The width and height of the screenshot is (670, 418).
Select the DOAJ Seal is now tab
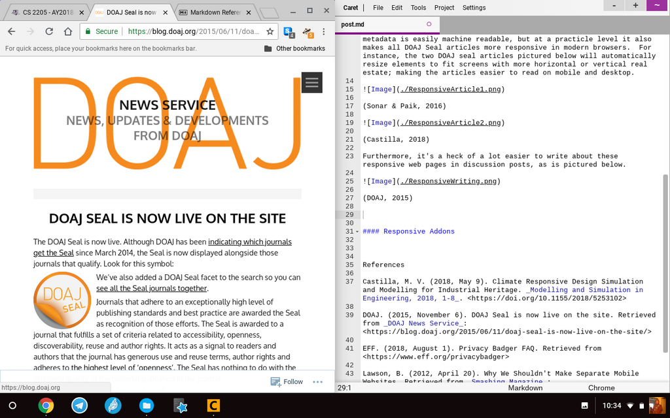[x=132, y=12]
